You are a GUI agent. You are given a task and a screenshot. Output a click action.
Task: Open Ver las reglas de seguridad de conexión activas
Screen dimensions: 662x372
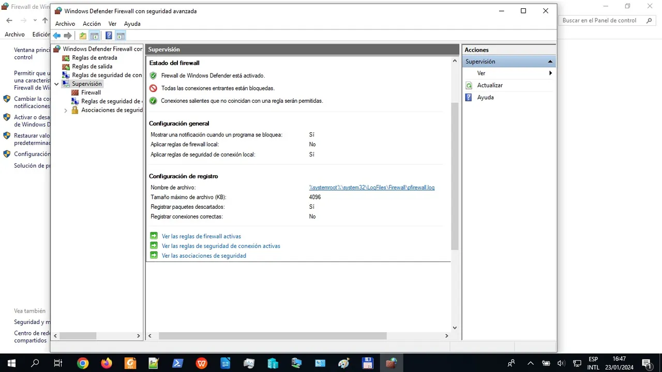pos(221,246)
